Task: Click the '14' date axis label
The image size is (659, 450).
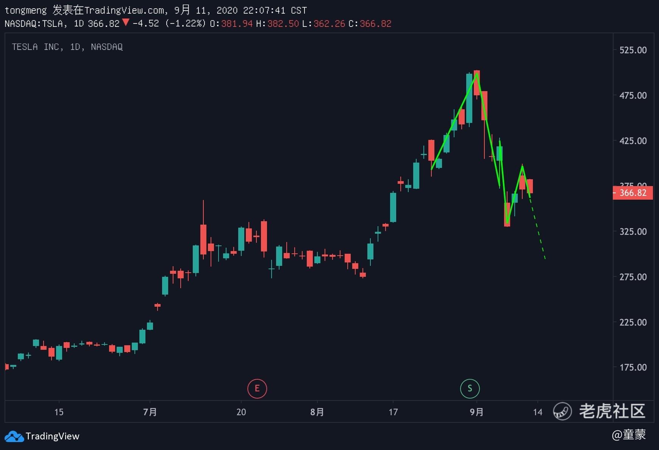Action: (x=538, y=412)
